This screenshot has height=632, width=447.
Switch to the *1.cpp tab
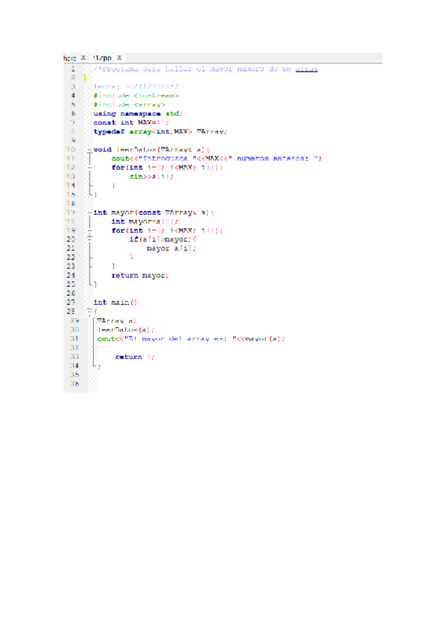(103, 57)
